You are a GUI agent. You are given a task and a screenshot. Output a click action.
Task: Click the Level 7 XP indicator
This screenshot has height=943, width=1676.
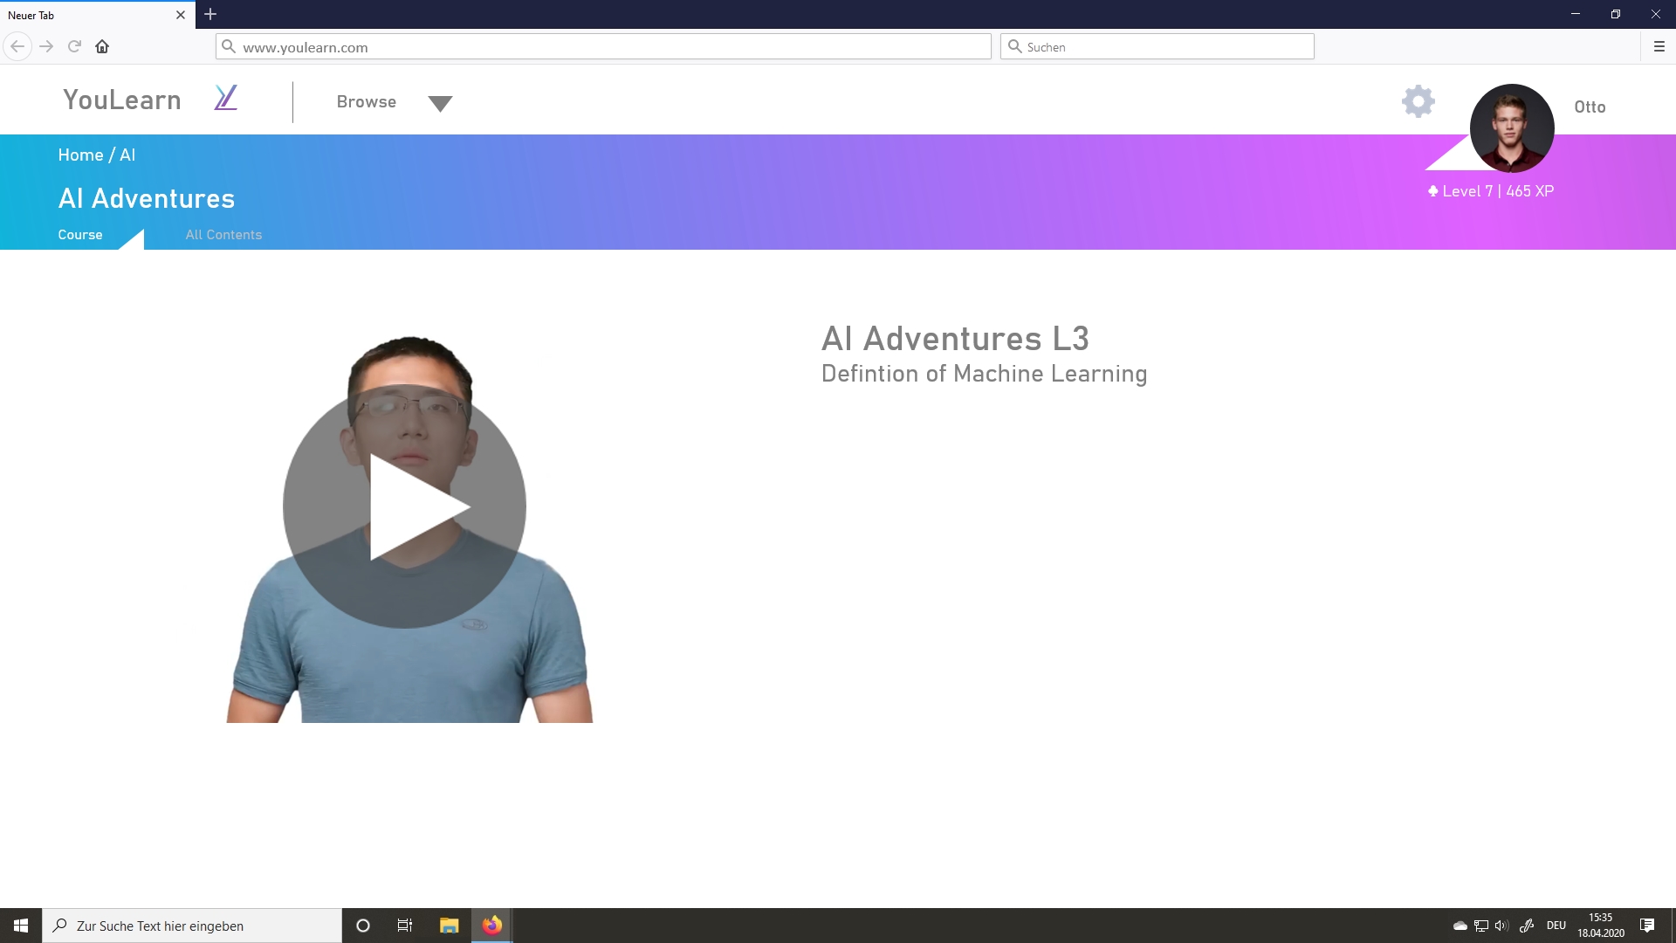pos(1491,191)
